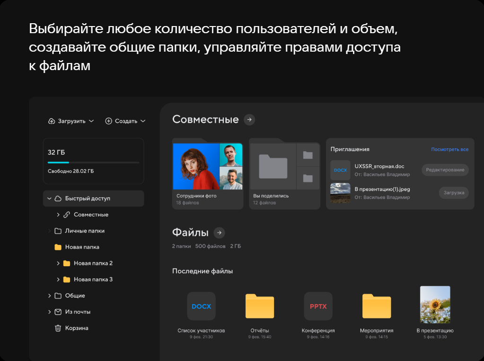Click the storage usage progress bar
The image size is (484, 361).
click(x=94, y=162)
